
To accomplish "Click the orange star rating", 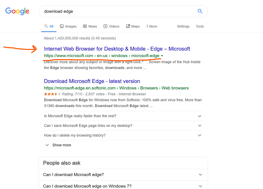I will click(52, 94).
